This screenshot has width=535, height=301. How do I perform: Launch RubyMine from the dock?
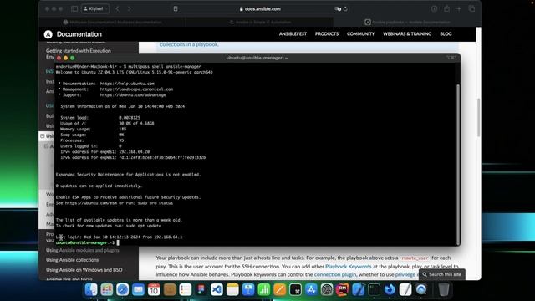coord(342,290)
